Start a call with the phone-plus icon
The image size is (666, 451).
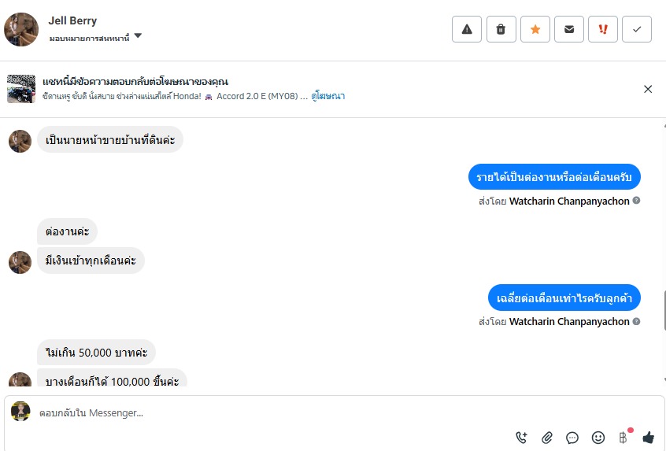coord(521,437)
